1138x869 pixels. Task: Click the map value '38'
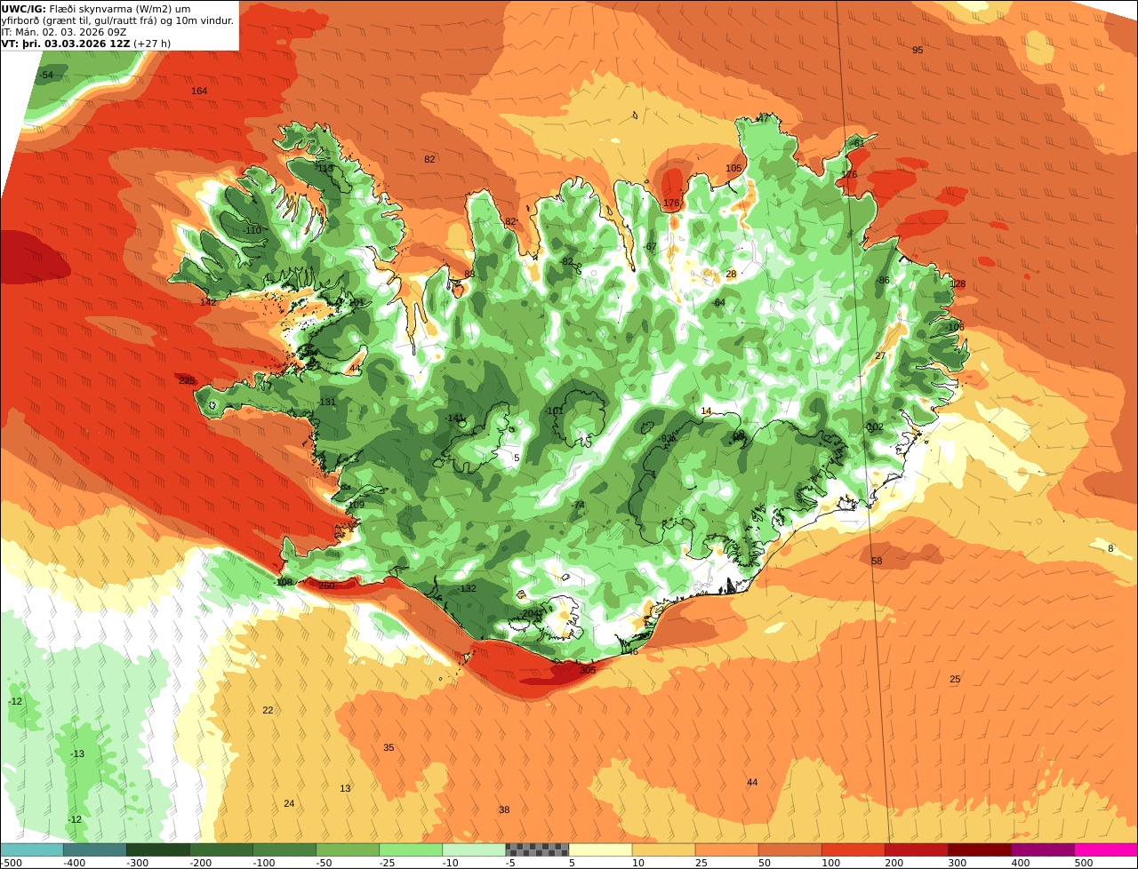(x=504, y=810)
